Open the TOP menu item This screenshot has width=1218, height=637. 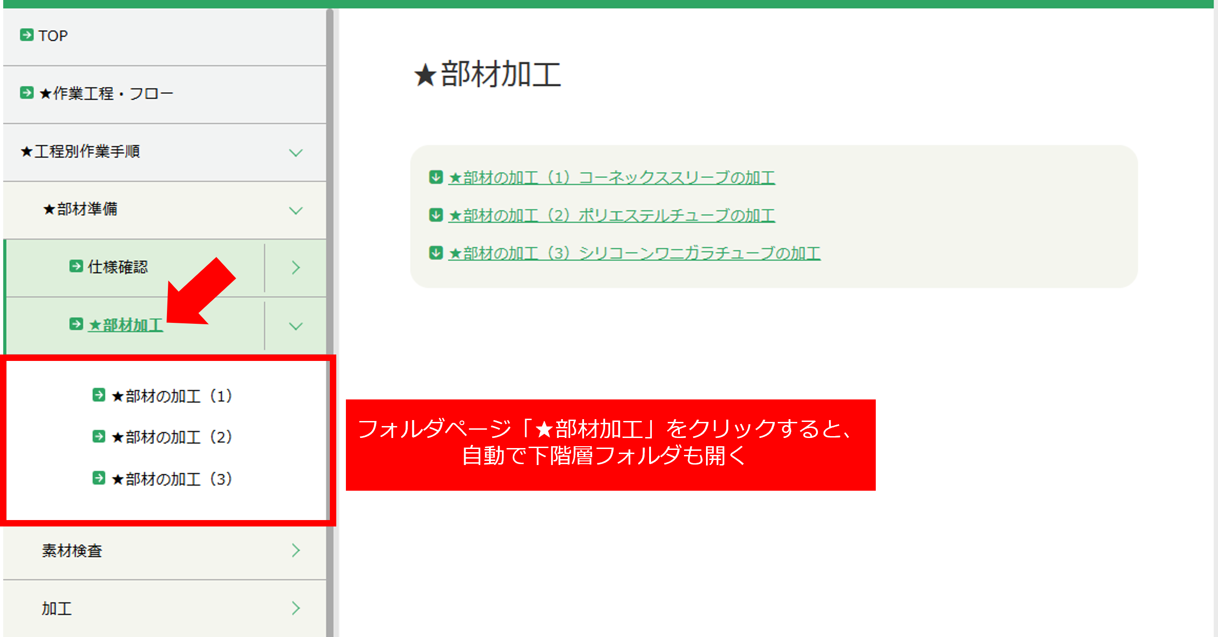click(53, 36)
